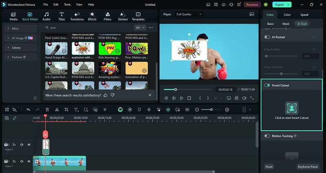Enter fullscreen preview mode
This screenshot has height=173, width=326.
tap(252, 98)
